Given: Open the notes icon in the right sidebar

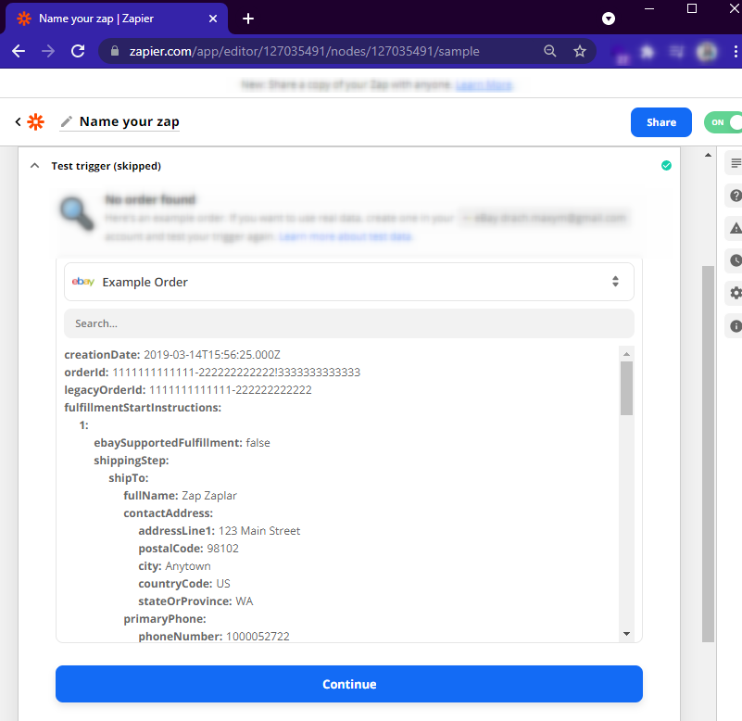Looking at the screenshot, I should (x=736, y=163).
